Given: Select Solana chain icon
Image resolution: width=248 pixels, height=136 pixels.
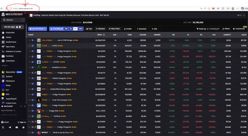Looking at the screenshot, I should click(3, 77).
